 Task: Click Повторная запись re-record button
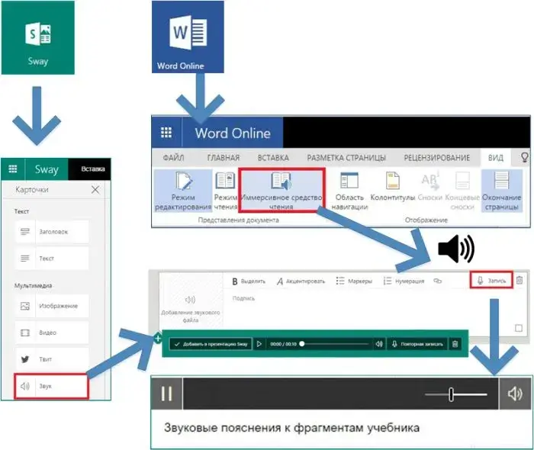418,344
